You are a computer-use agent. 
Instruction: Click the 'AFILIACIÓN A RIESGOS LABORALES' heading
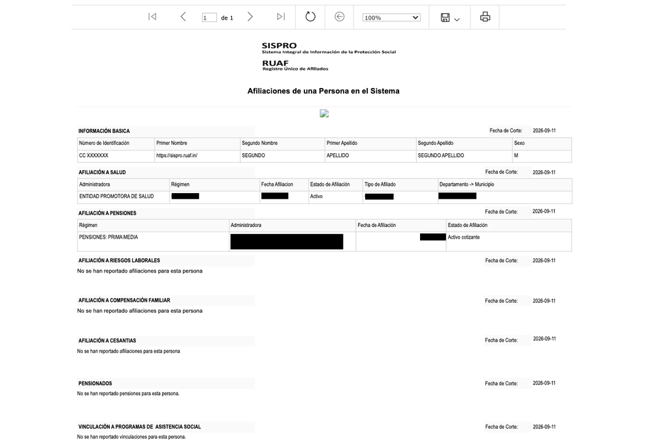point(119,261)
